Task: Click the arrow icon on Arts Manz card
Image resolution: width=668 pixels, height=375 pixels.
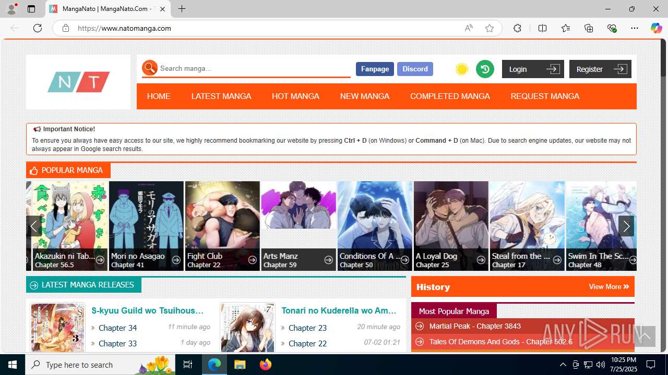Action: [329, 260]
